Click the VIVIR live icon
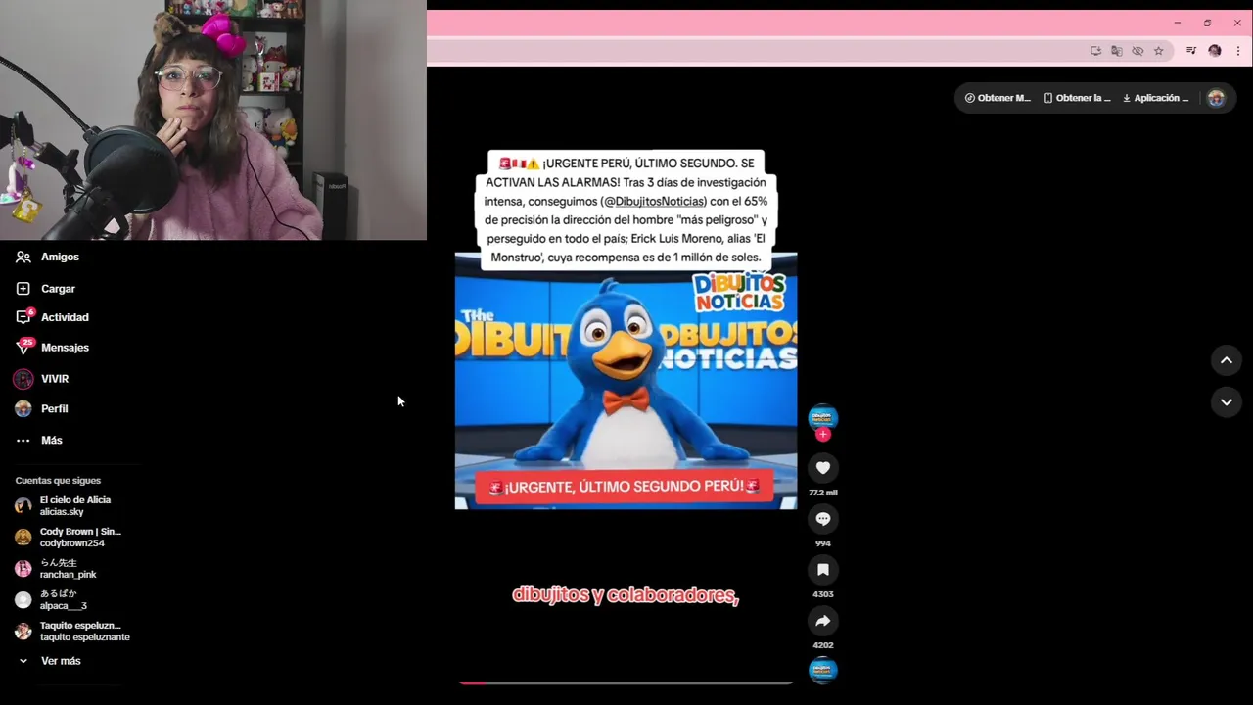Screen dimensions: 1253x705 (23, 379)
